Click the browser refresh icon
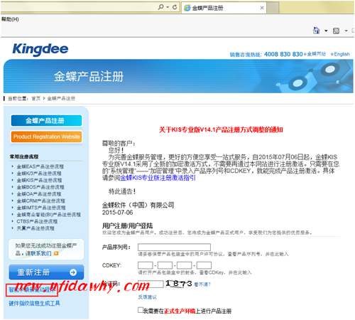The image size is (355, 320). pos(175,7)
